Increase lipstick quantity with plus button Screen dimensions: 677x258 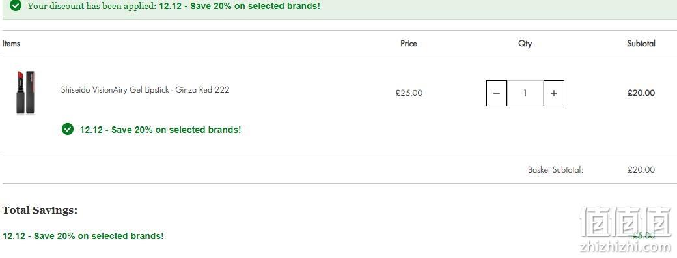pos(554,93)
